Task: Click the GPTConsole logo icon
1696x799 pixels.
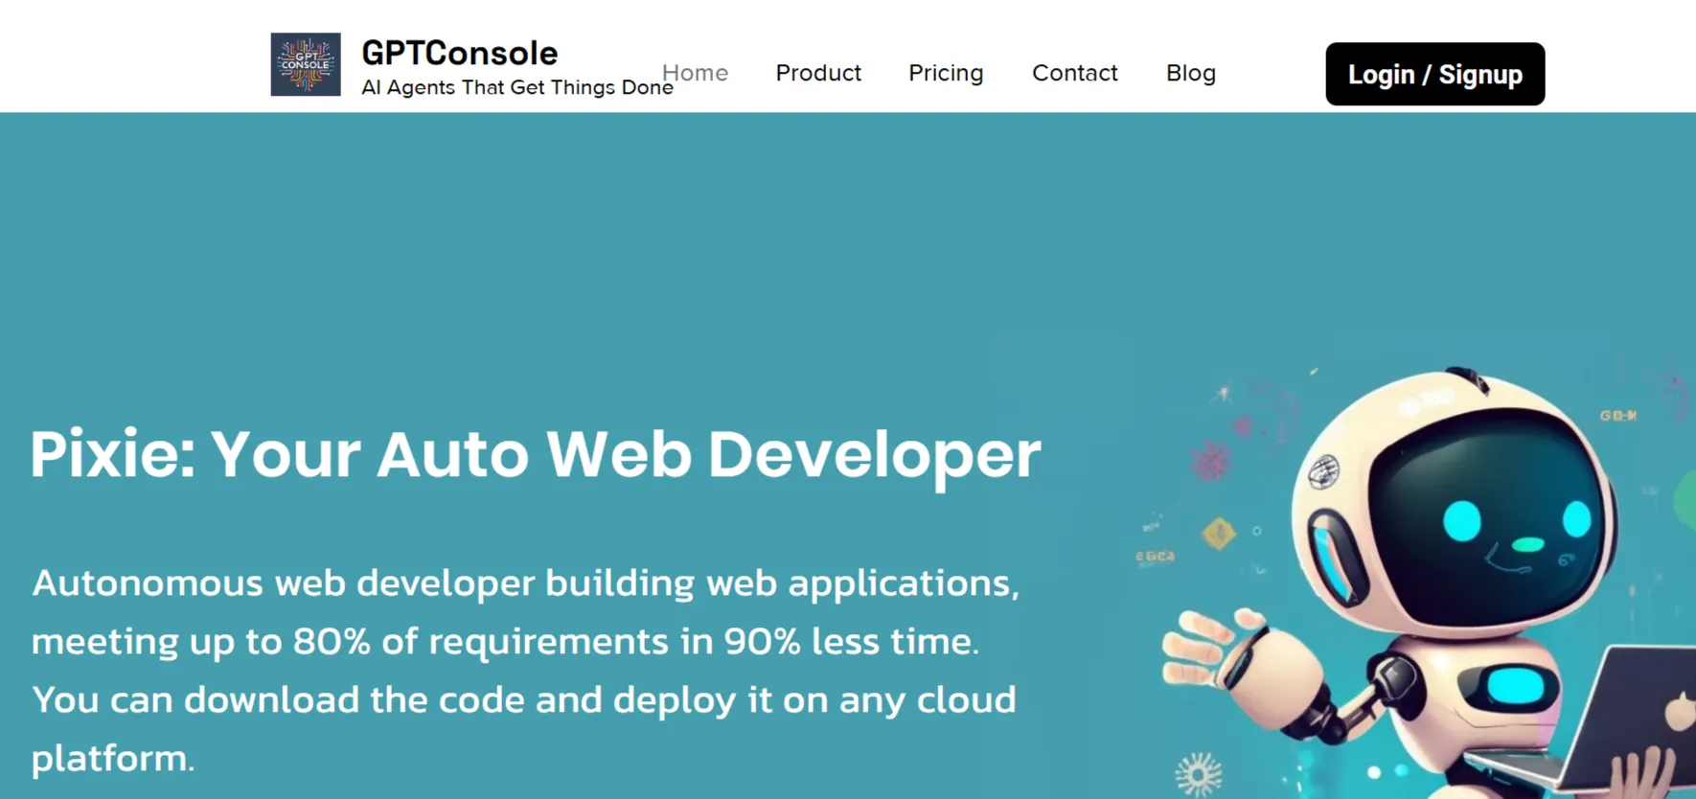Action: pyautogui.click(x=306, y=64)
